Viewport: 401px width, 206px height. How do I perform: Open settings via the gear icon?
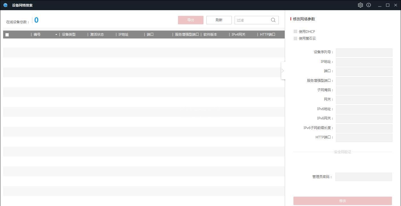(x=360, y=5)
